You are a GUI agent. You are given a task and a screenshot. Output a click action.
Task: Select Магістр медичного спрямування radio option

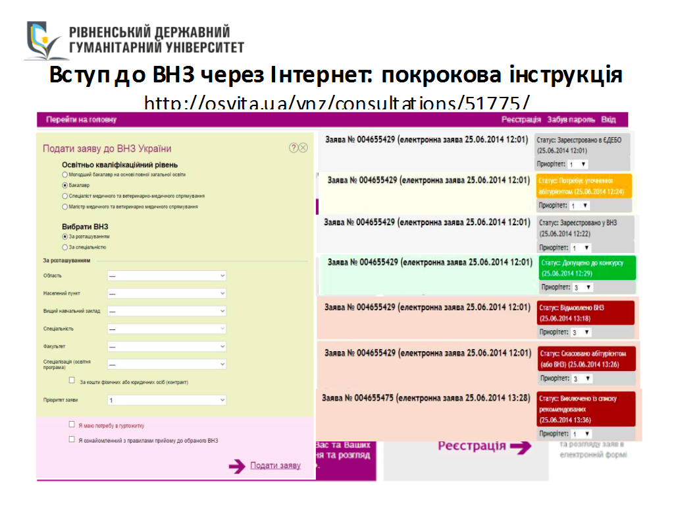tap(65, 207)
